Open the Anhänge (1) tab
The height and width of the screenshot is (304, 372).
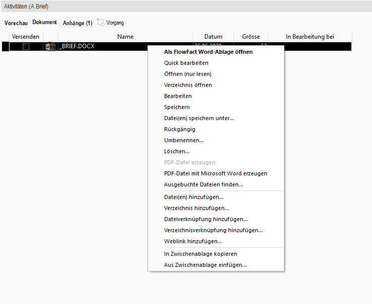coord(78,23)
